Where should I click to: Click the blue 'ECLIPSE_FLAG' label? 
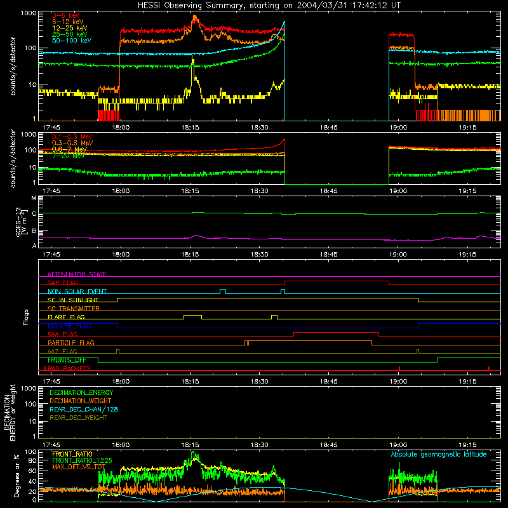click(x=69, y=326)
